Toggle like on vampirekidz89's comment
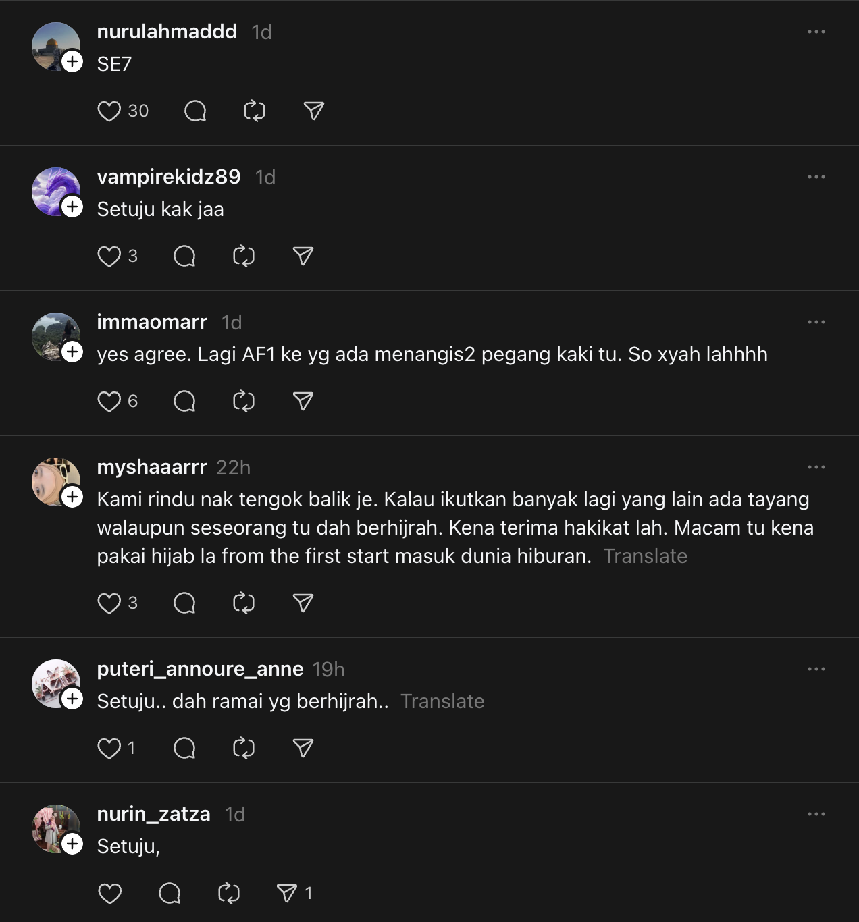This screenshot has height=922, width=859. 109,256
